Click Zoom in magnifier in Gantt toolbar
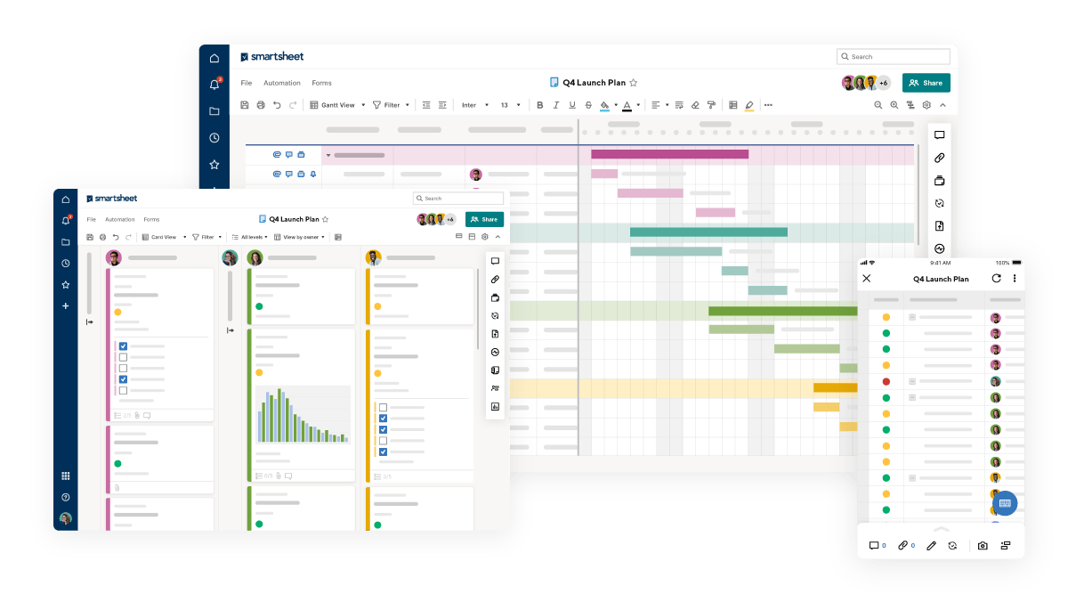 pos(894,105)
